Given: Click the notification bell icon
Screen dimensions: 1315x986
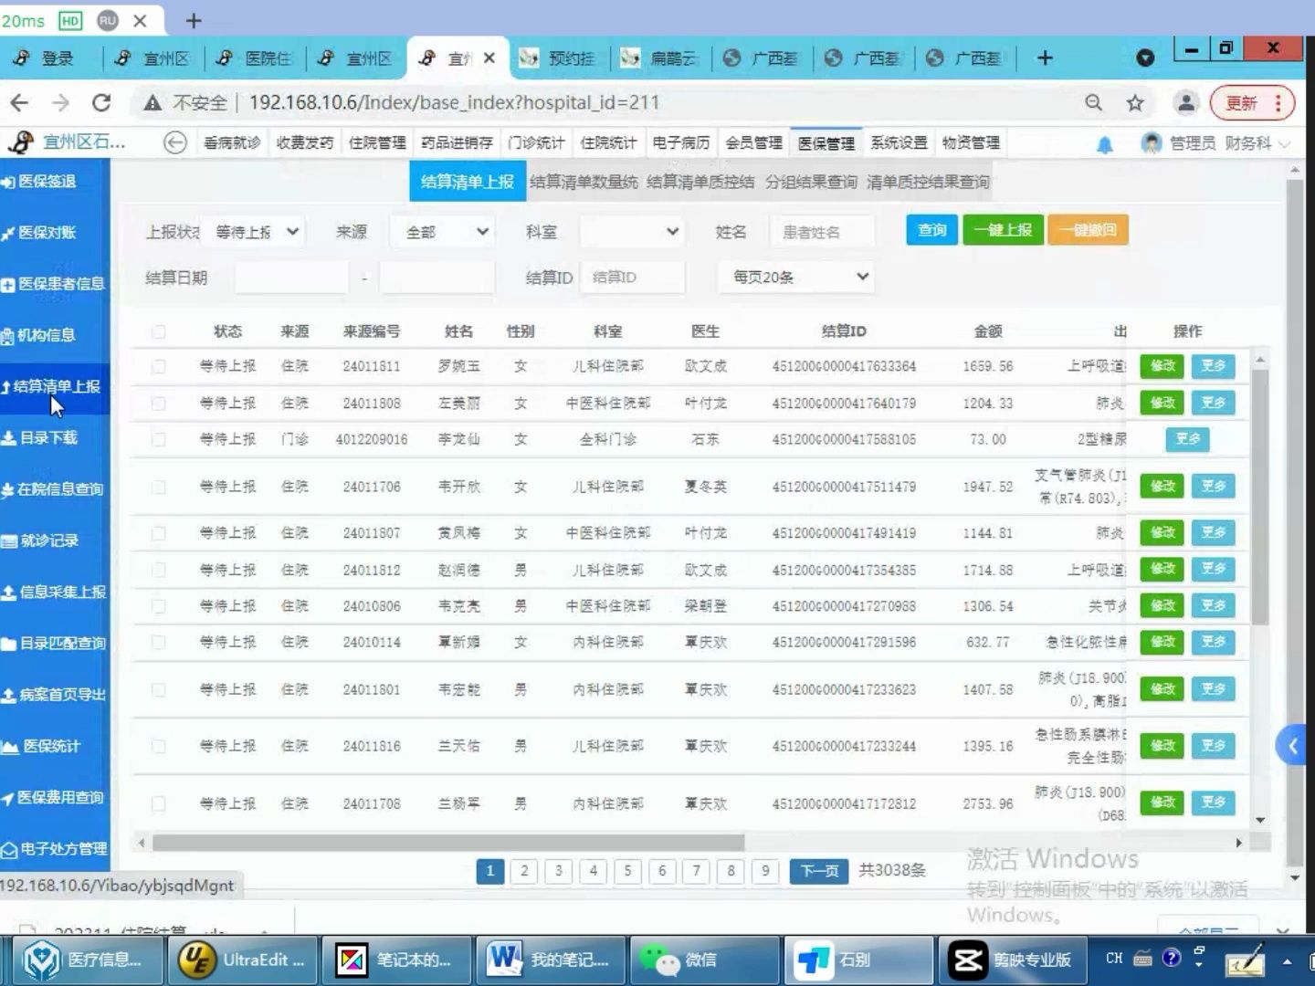Looking at the screenshot, I should [x=1104, y=143].
